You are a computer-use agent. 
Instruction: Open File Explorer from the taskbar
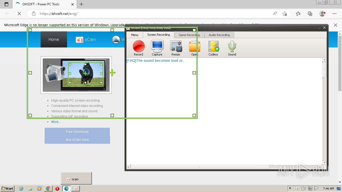point(30,189)
